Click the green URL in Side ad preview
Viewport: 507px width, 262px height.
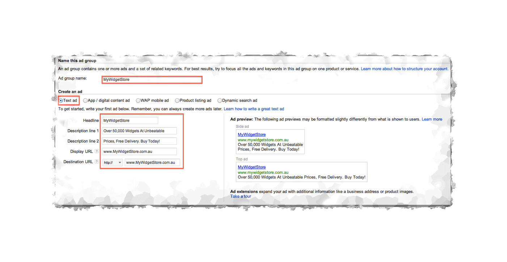(263, 140)
